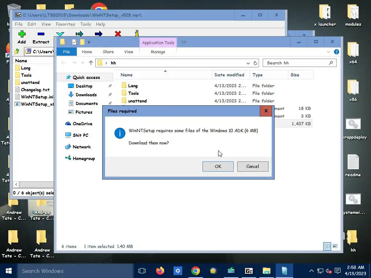Sort by the Size column header
This screenshot has height=278, width=371.
pos(301,75)
